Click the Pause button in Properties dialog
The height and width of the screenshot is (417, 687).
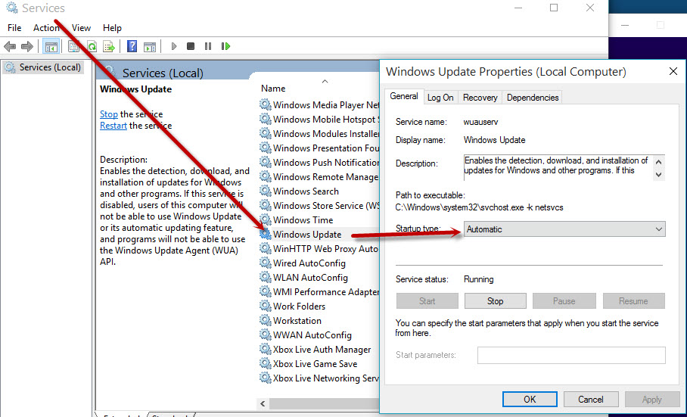(x=564, y=301)
